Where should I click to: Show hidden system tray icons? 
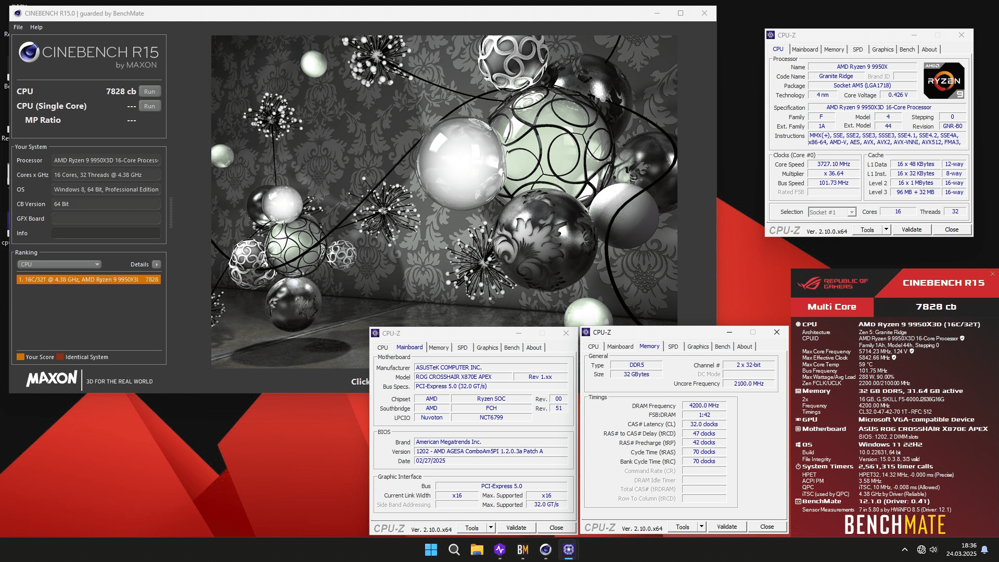point(904,550)
